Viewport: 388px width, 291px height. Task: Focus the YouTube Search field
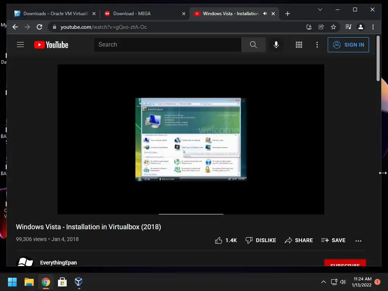(x=167, y=45)
